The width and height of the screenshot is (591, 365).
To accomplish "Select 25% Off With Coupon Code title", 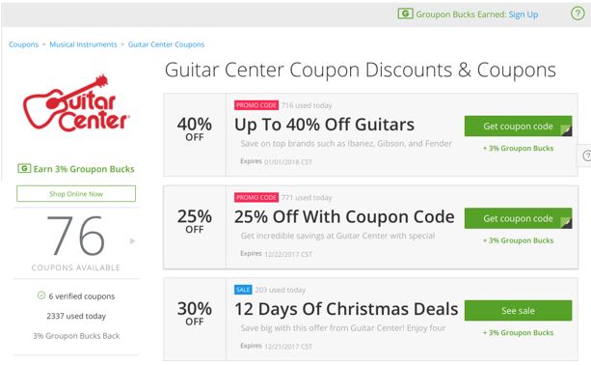I will [344, 216].
